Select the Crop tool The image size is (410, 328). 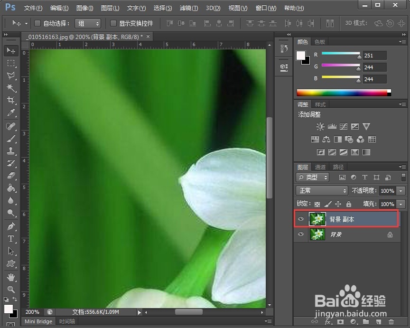(11, 100)
